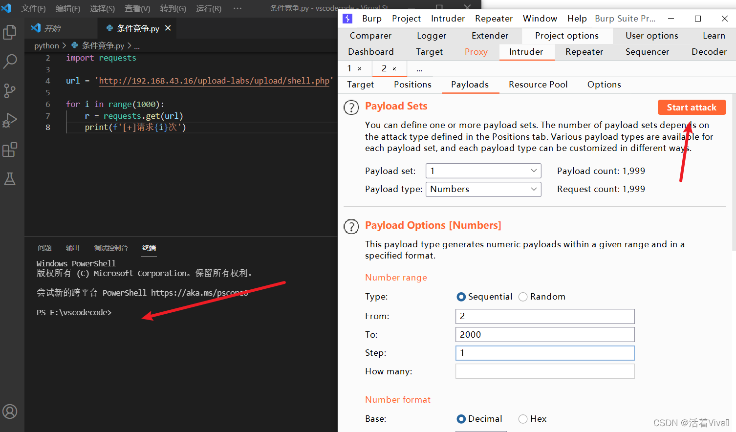
Task: Click the shell.php URL string in code
Action: [214, 81]
